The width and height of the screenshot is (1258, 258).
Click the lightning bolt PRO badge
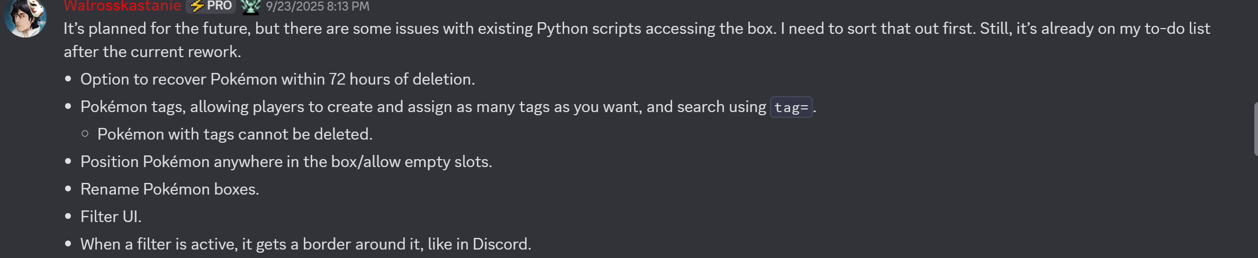(x=211, y=6)
